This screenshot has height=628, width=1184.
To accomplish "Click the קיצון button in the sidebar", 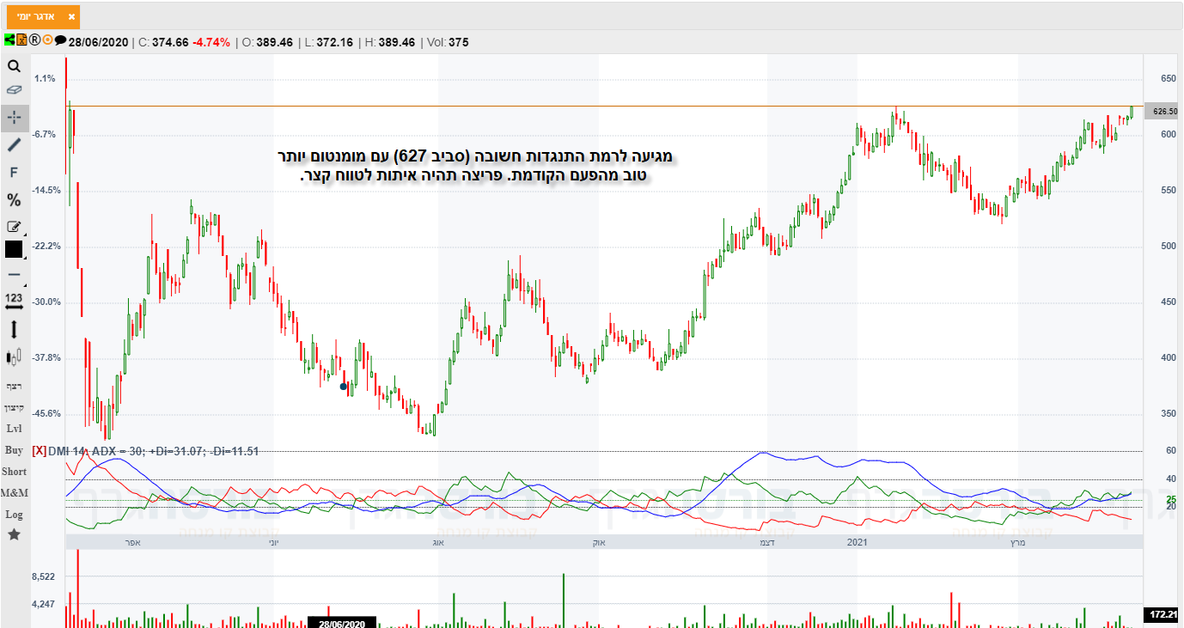I will pos(14,407).
